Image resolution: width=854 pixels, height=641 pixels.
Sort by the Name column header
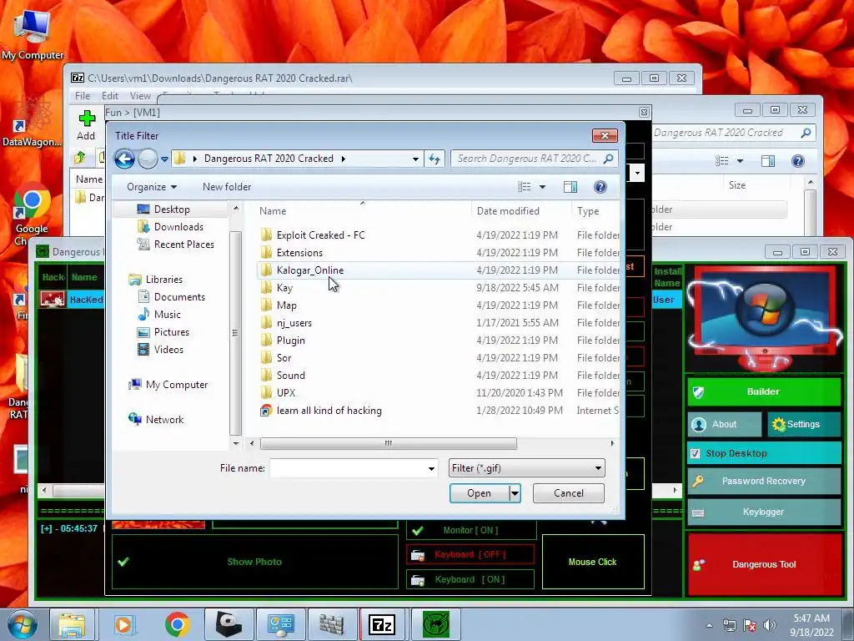[x=273, y=211]
